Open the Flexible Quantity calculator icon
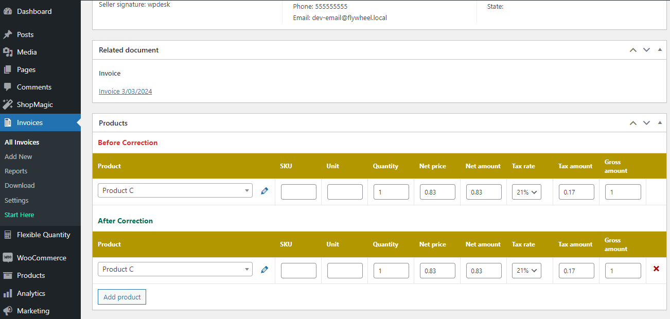 coord(8,235)
